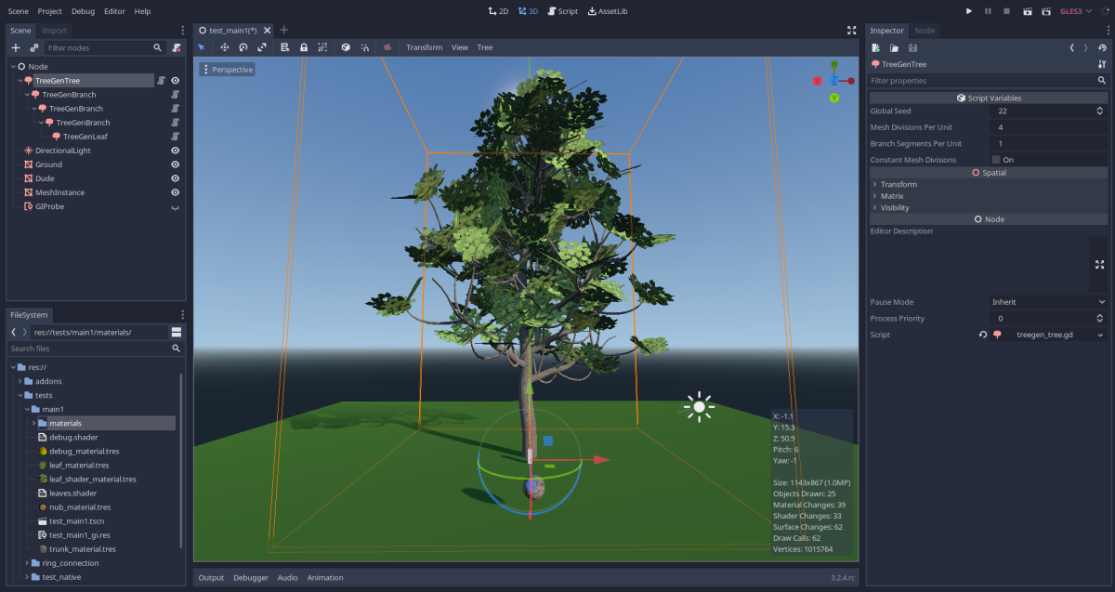Viewport: 1115px width, 592px height.
Task: Expand the Transform section
Action: click(899, 184)
